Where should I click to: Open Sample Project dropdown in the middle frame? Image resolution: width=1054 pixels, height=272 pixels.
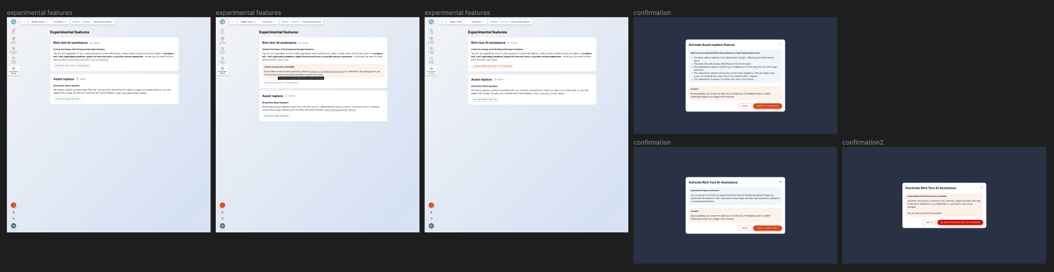248,22
